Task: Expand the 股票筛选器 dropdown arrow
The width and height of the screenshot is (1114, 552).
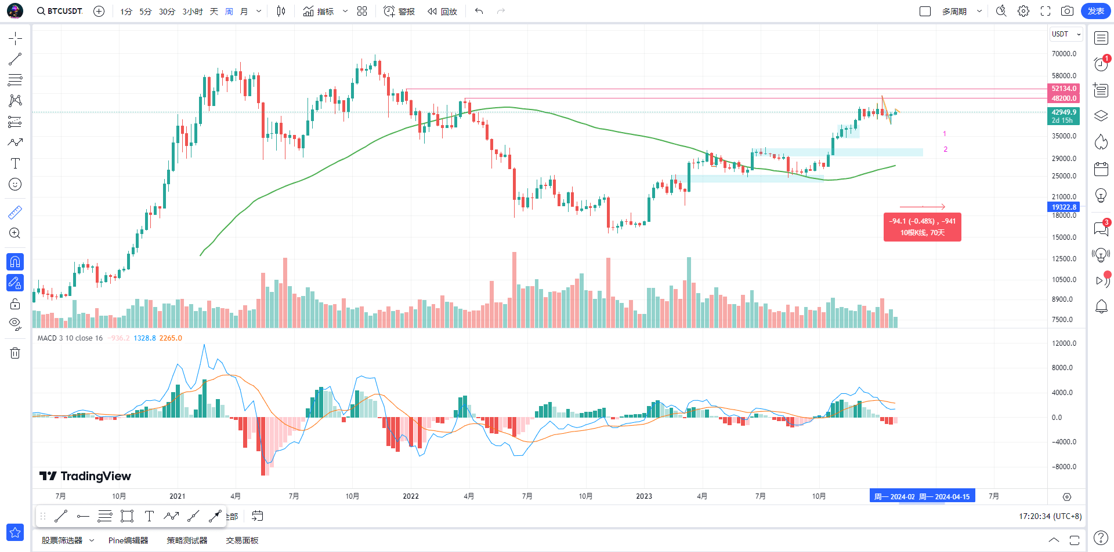Action: click(x=92, y=540)
